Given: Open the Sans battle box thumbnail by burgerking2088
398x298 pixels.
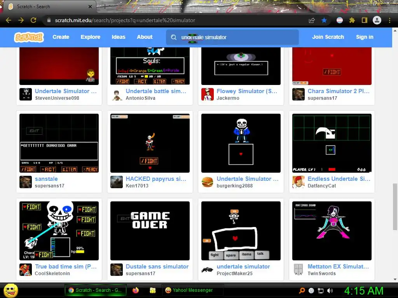Looking at the screenshot, I should click(x=241, y=143).
